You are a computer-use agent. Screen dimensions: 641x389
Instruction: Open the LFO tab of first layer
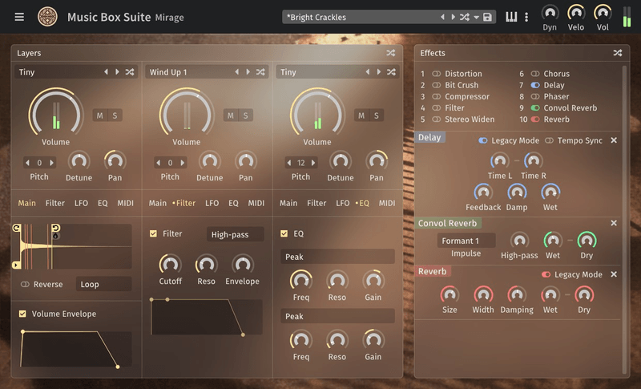pyautogui.click(x=81, y=203)
